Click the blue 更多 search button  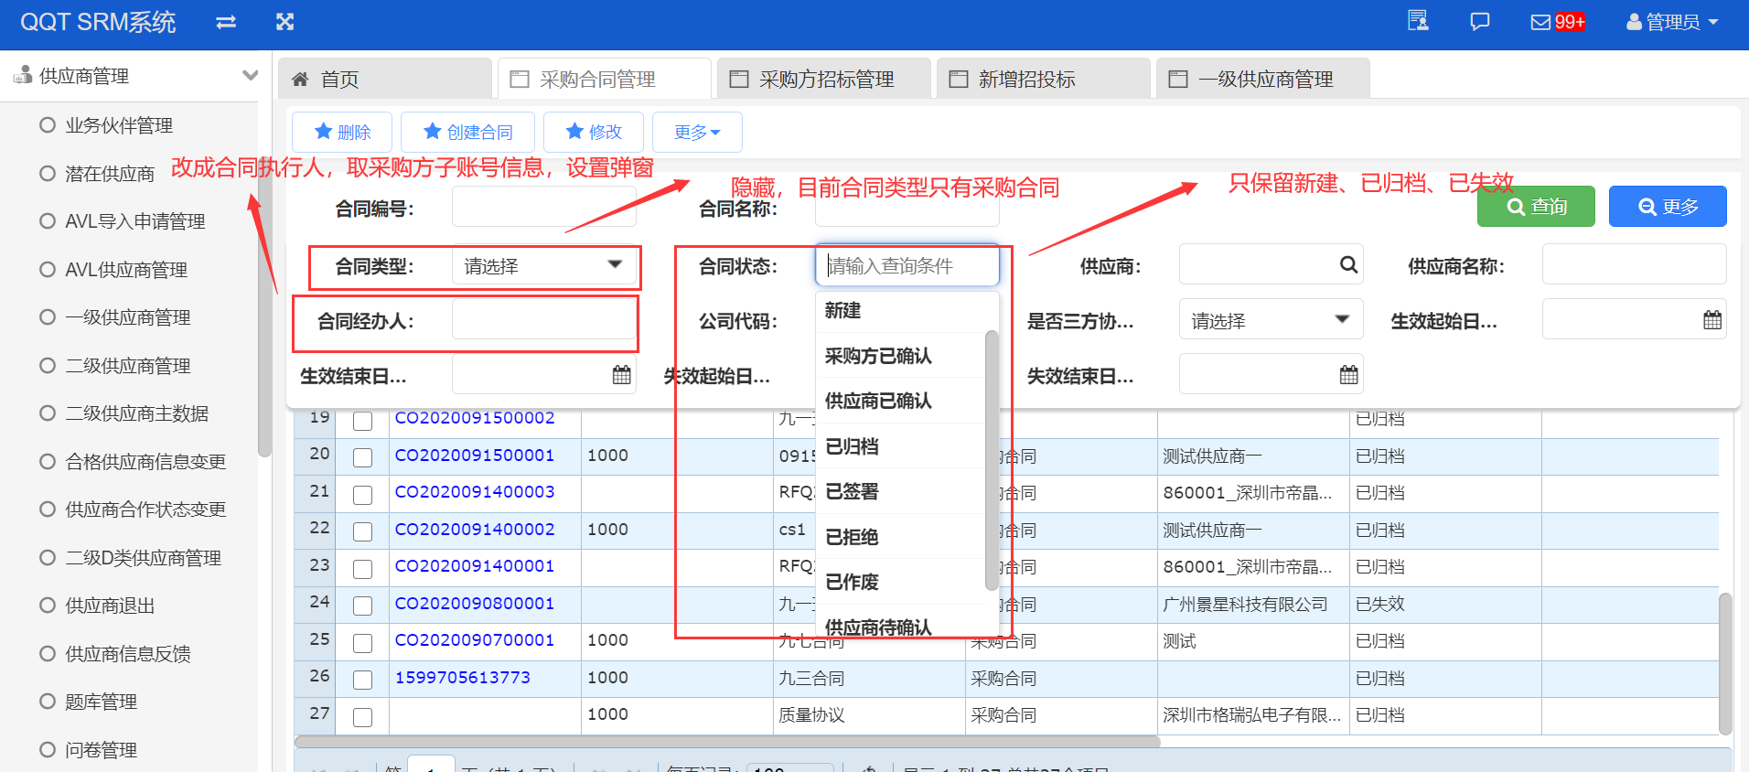[x=1668, y=207]
